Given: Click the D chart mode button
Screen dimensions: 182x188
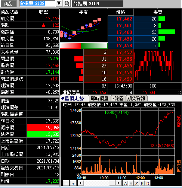Looking at the screenshot, I should pyautogui.click(x=148, y=183).
